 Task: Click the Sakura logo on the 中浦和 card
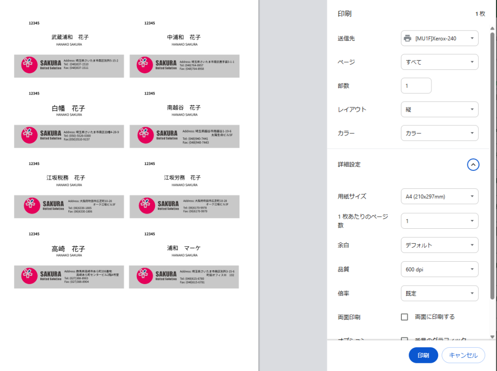144,65
